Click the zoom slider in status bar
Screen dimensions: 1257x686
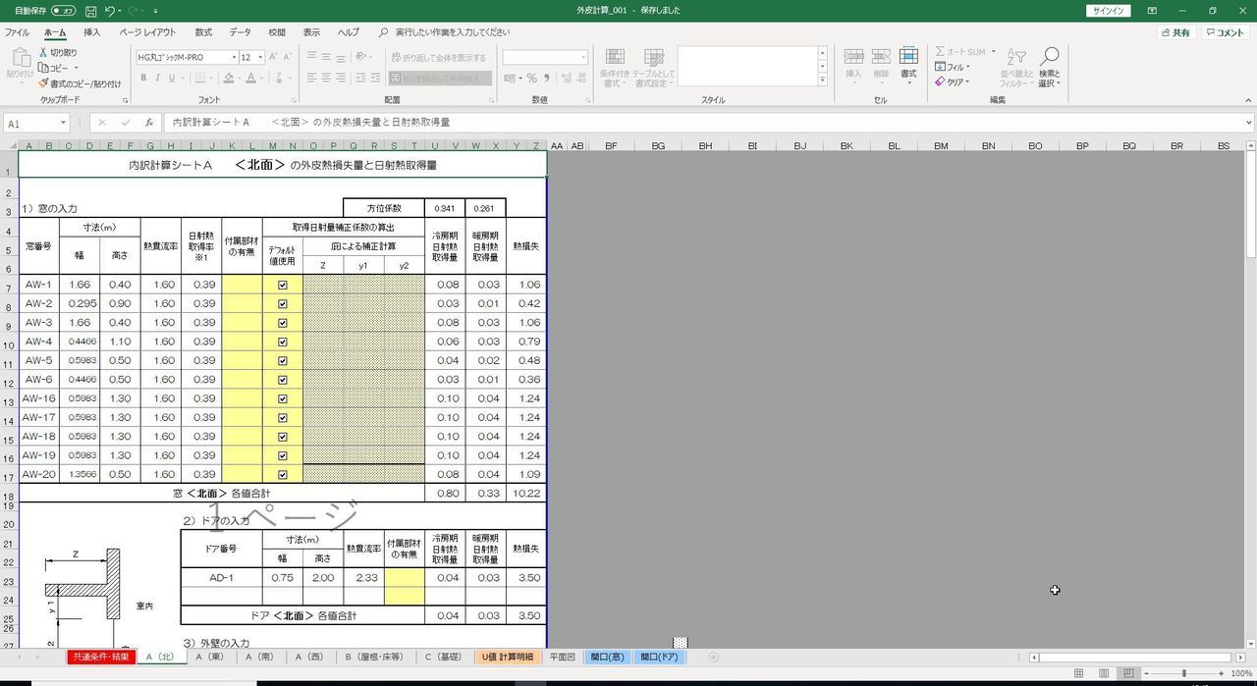click(1183, 673)
